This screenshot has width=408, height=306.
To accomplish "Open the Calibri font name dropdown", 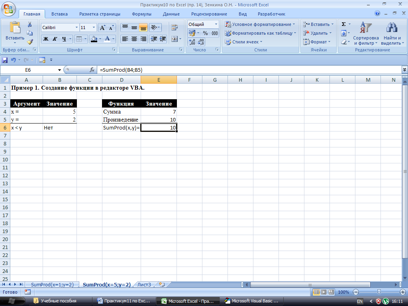I will coord(76,27).
